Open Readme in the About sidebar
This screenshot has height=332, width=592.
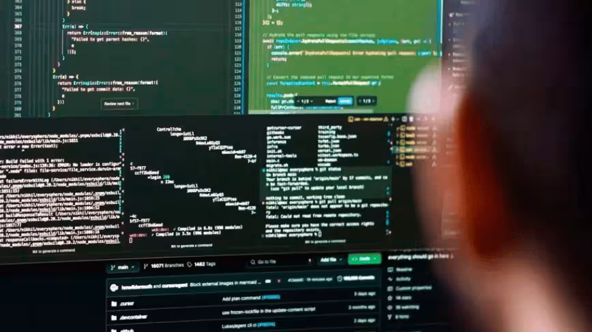[404, 269]
